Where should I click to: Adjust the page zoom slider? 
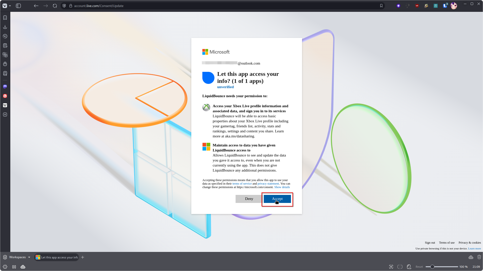coord(432,266)
